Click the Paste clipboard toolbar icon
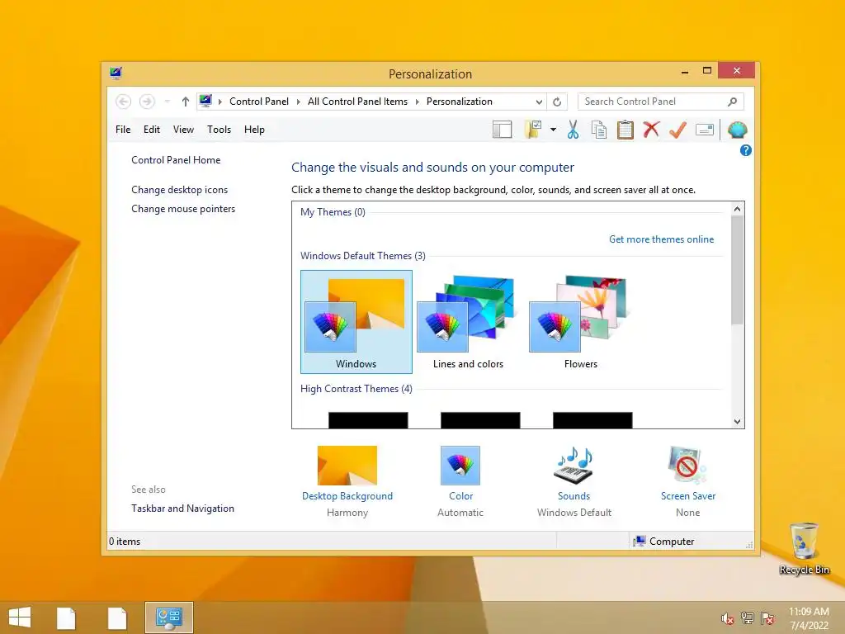Image resolution: width=845 pixels, height=634 pixels. 625,130
